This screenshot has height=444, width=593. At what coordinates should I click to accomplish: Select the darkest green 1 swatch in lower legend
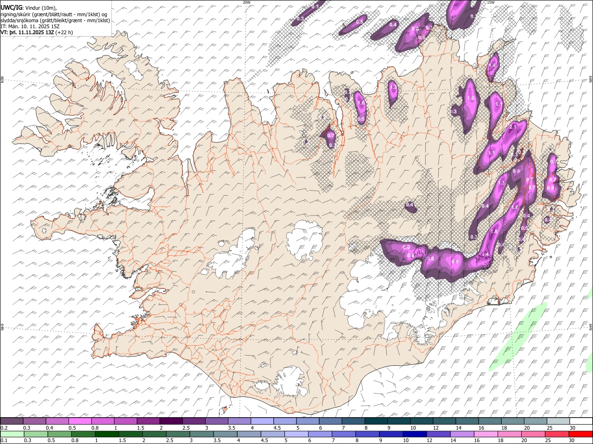pos(107,434)
